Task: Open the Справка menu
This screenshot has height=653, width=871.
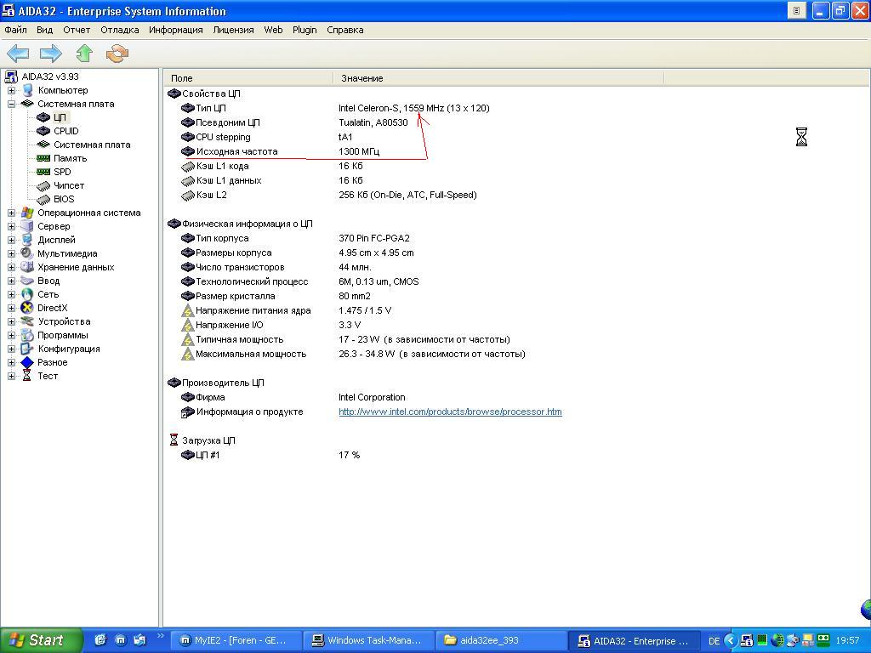Action: tap(345, 30)
